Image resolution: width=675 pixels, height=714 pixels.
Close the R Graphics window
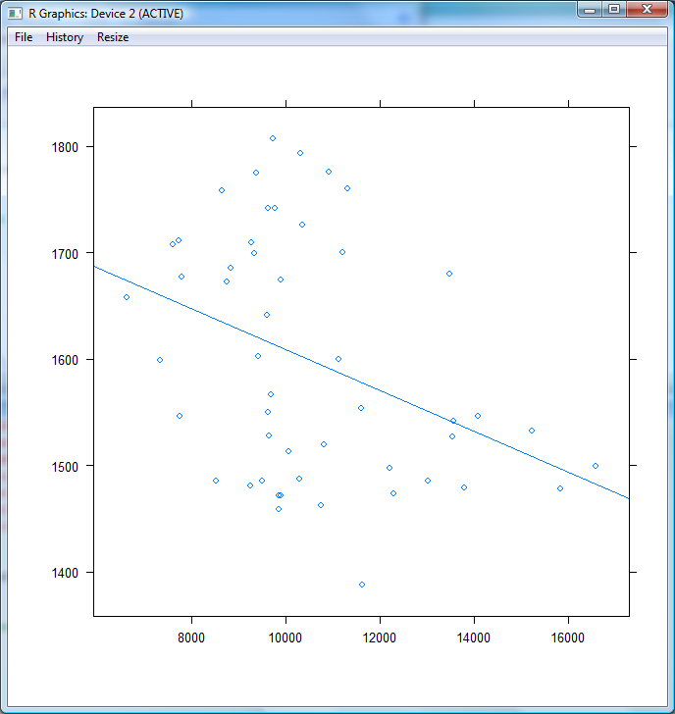point(647,10)
